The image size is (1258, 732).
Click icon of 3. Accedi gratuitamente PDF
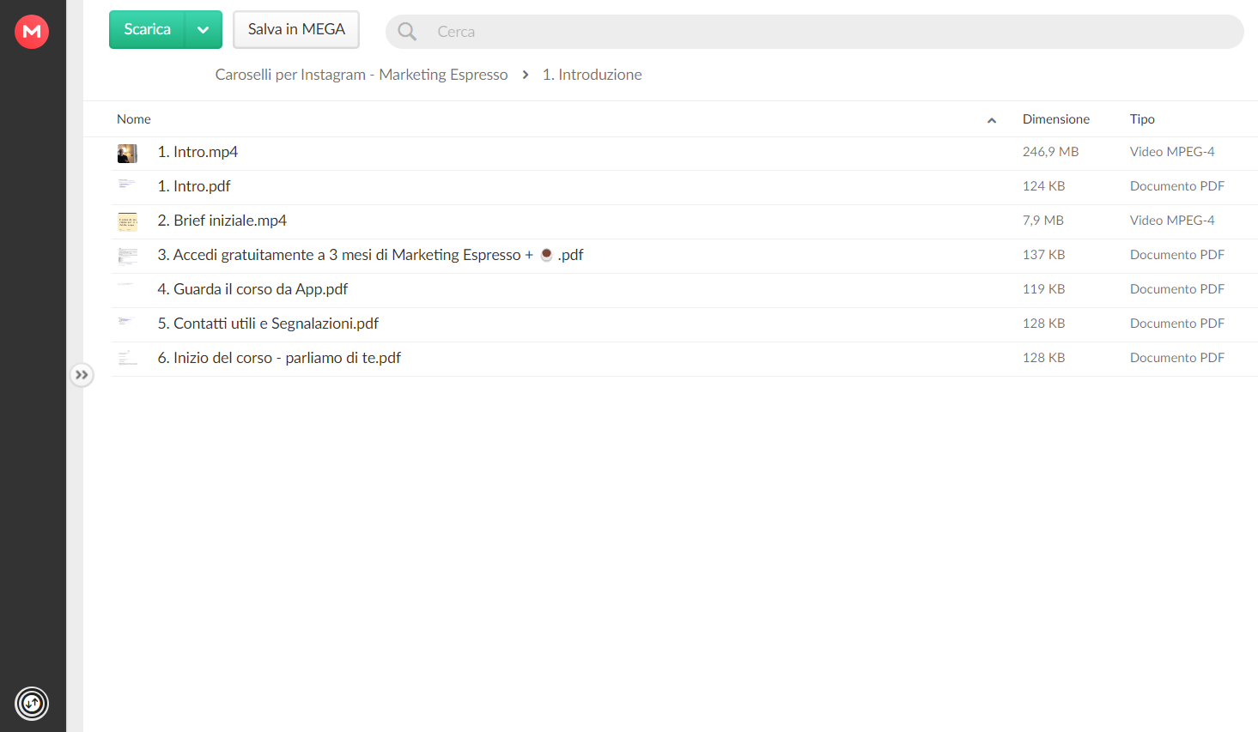pyautogui.click(x=127, y=256)
